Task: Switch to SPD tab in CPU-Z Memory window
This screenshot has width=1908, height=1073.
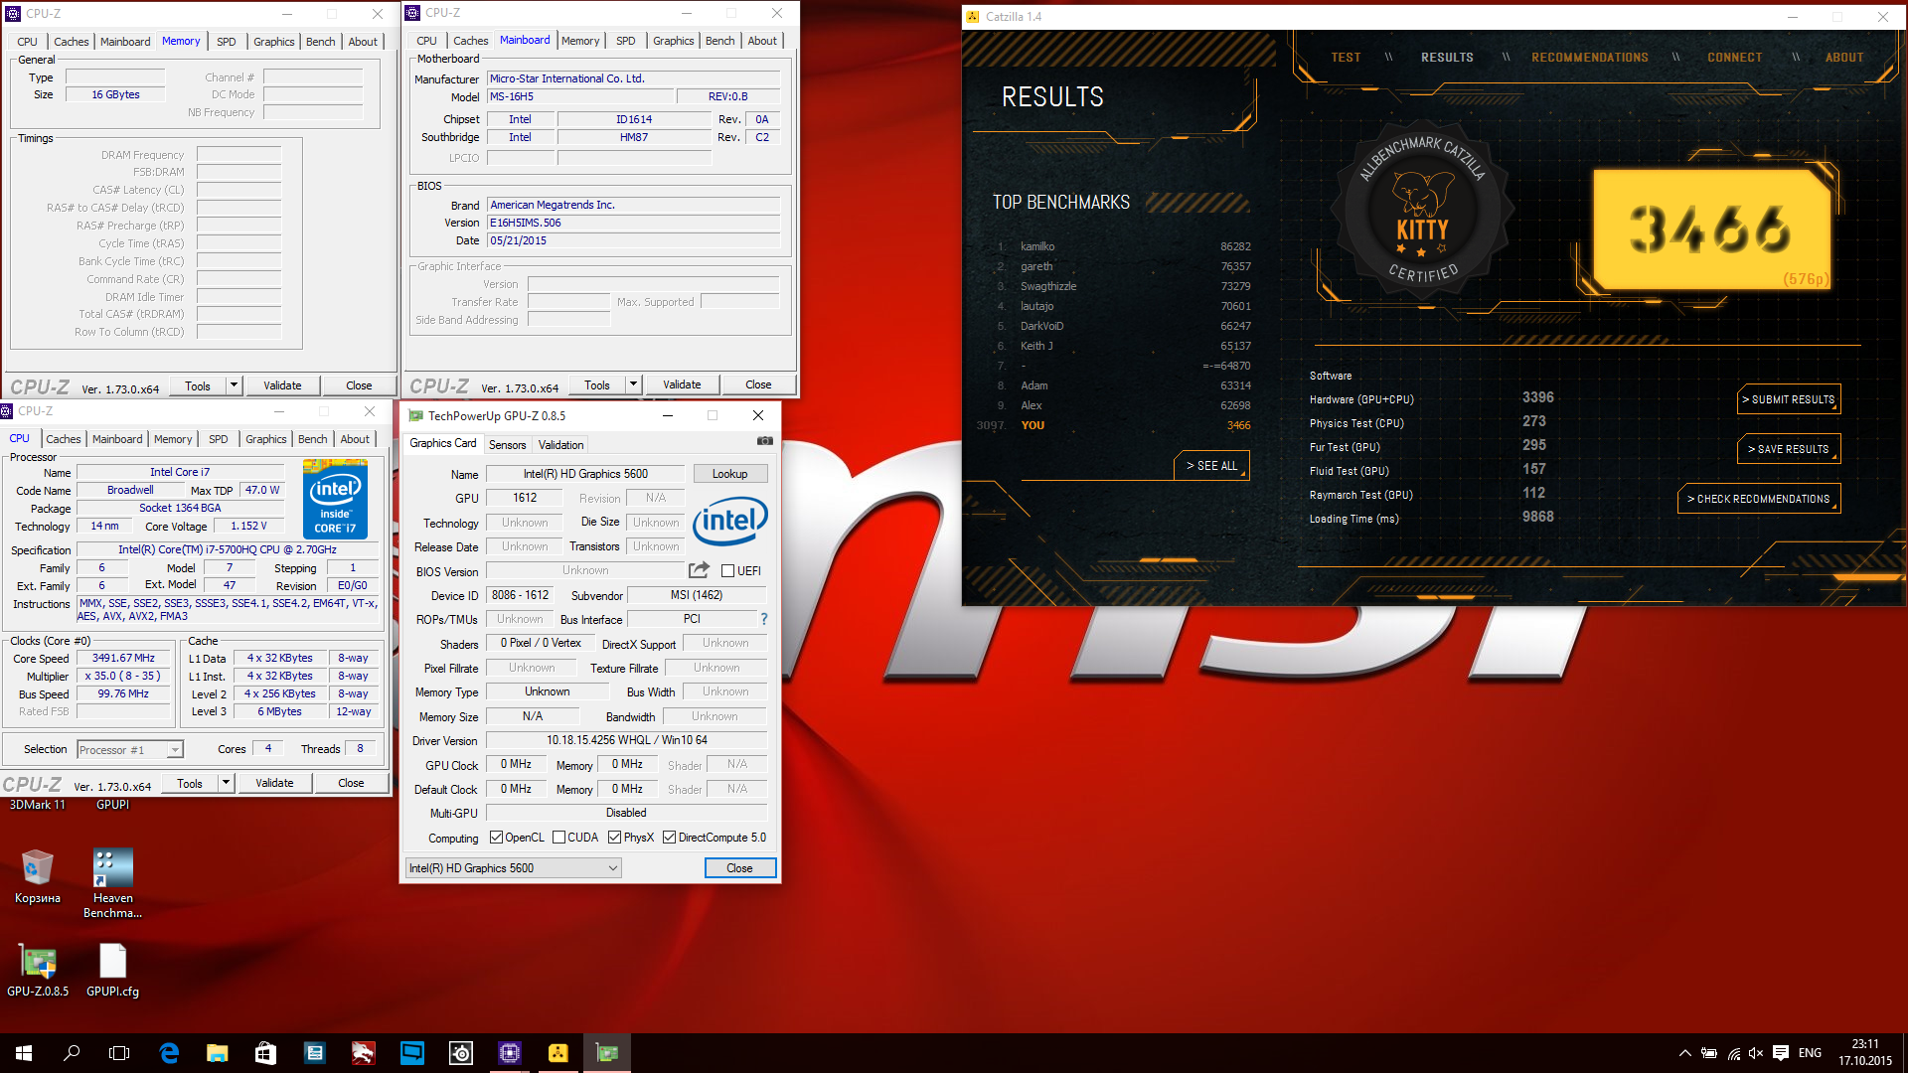Action: pyautogui.click(x=227, y=42)
